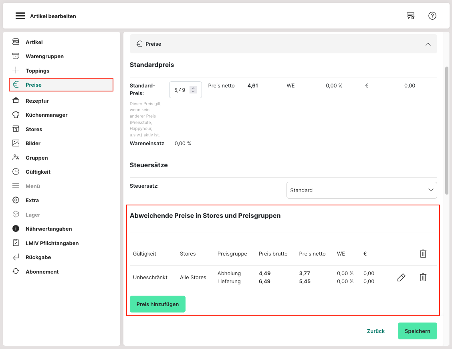Edit the Unbeschränkt price row with pencil
Viewport: 452px width, 349px height.
tap(401, 277)
